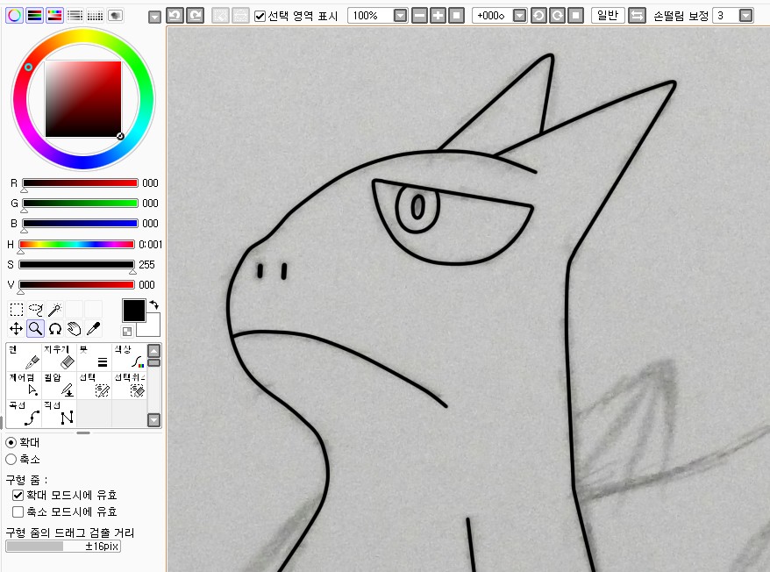This screenshot has width=770, height=572.
Task: Rotate the canvas clockwise
Action: tap(557, 16)
